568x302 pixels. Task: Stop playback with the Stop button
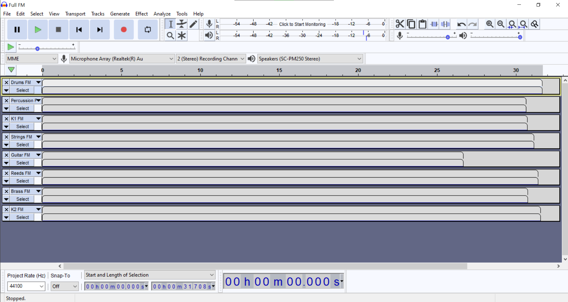tap(58, 30)
